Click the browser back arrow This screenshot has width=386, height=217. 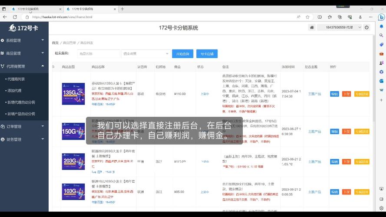tap(5, 17)
